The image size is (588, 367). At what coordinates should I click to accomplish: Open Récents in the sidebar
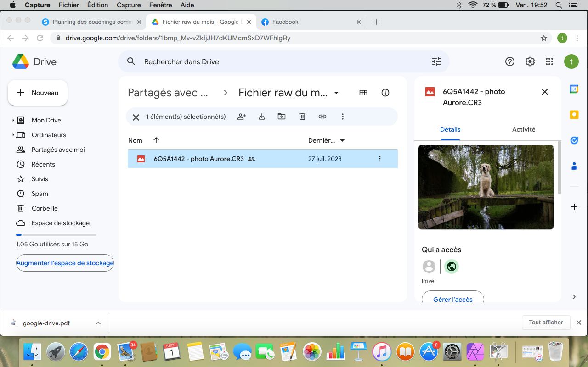[x=43, y=164]
